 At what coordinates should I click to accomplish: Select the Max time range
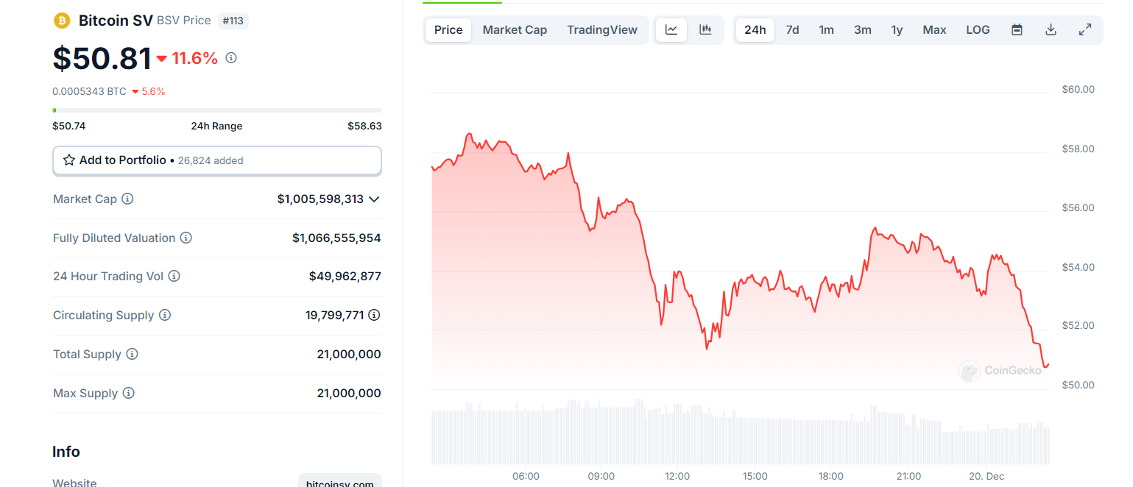click(x=934, y=30)
